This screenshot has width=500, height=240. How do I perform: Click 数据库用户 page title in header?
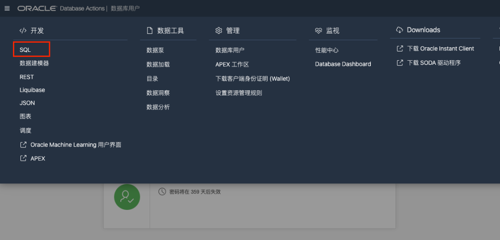pos(125,8)
